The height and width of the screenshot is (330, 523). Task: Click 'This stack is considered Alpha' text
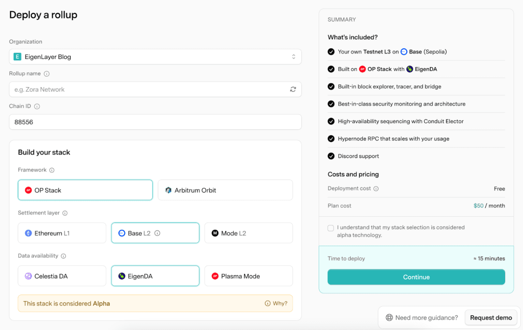(x=67, y=303)
